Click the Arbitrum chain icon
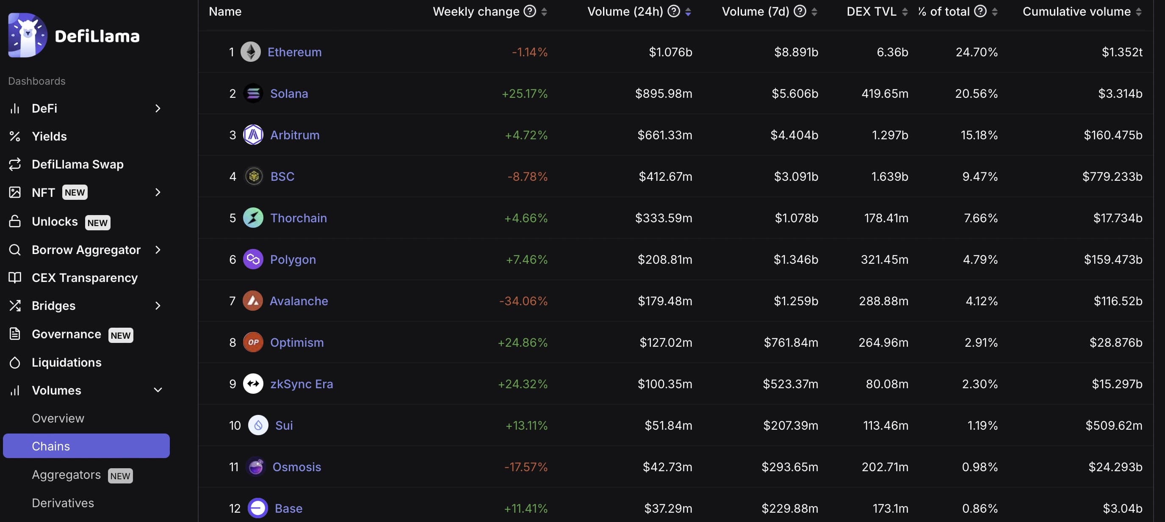The height and width of the screenshot is (522, 1165). tap(253, 135)
